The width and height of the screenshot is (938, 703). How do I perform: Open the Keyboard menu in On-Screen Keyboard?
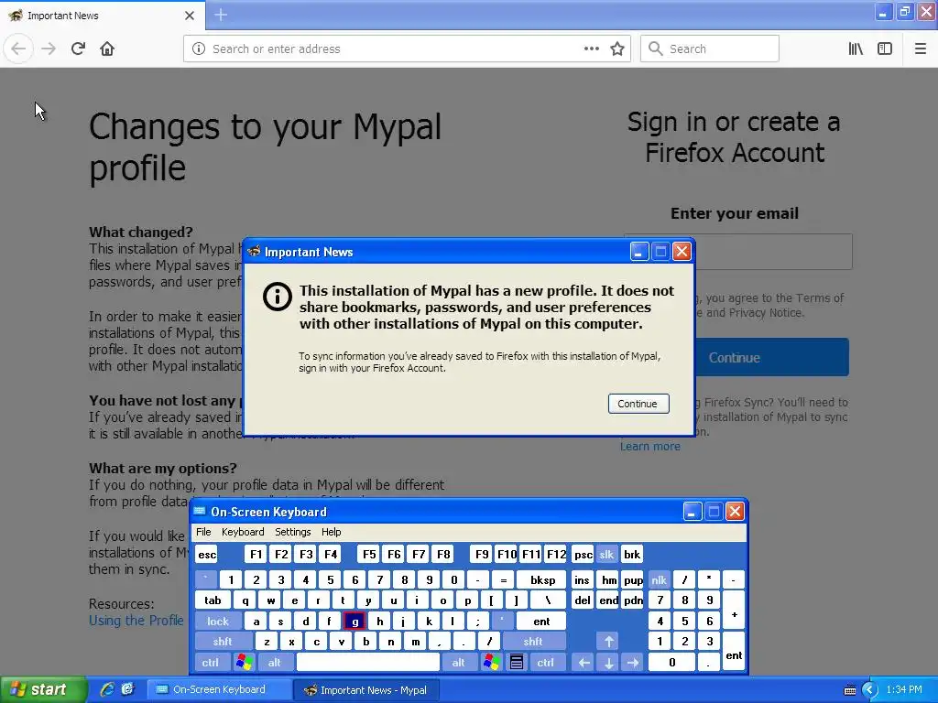(243, 532)
